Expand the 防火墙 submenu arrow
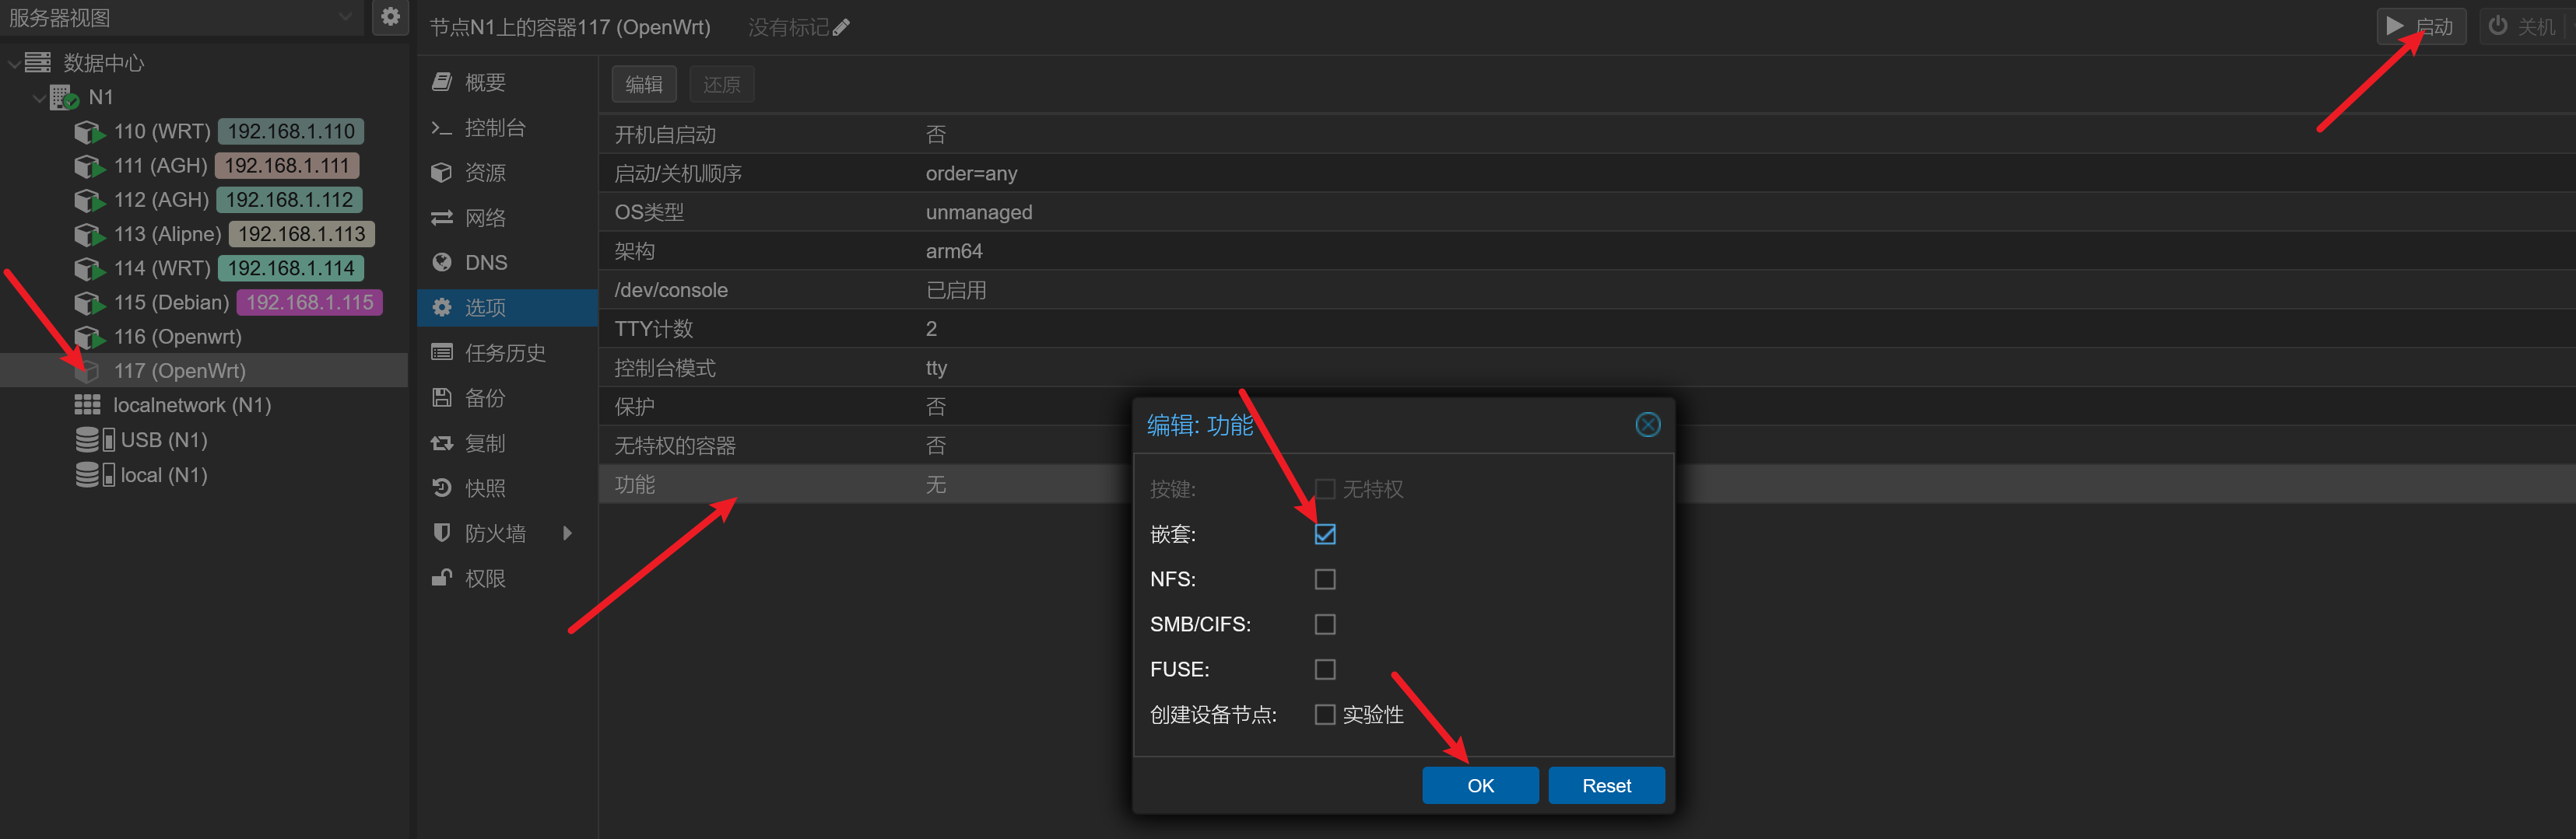Viewport: 2576px width, 839px height. pyautogui.click(x=567, y=533)
